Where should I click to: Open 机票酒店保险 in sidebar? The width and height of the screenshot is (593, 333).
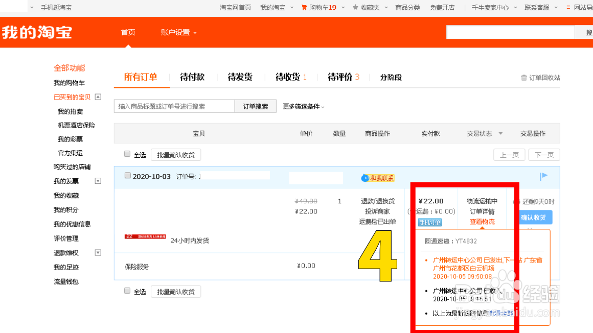tap(76, 125)
